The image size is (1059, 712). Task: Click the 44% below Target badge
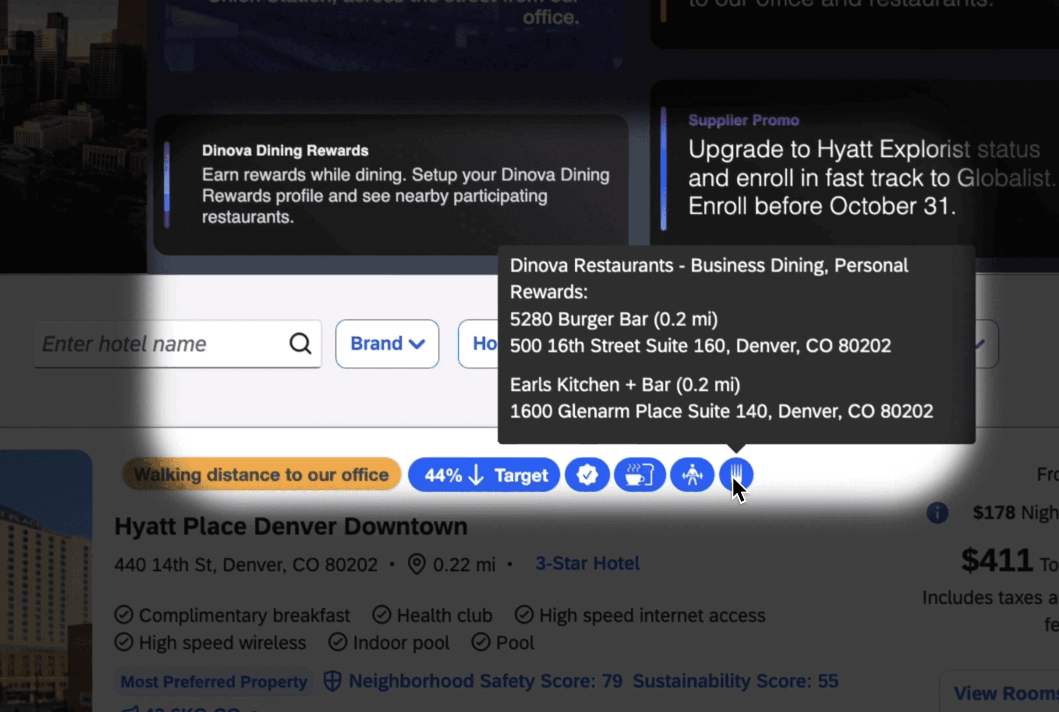pos(484,475)
